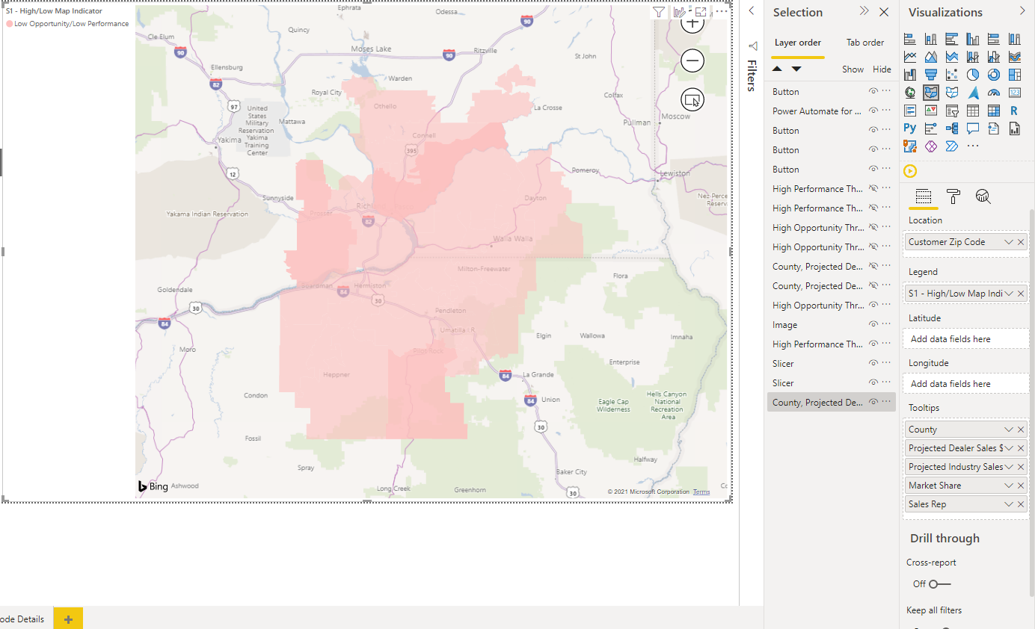Toggle visibility of the Image layer
The height and width of the screenshot is (629, 1035).
[x=873, y=325]
